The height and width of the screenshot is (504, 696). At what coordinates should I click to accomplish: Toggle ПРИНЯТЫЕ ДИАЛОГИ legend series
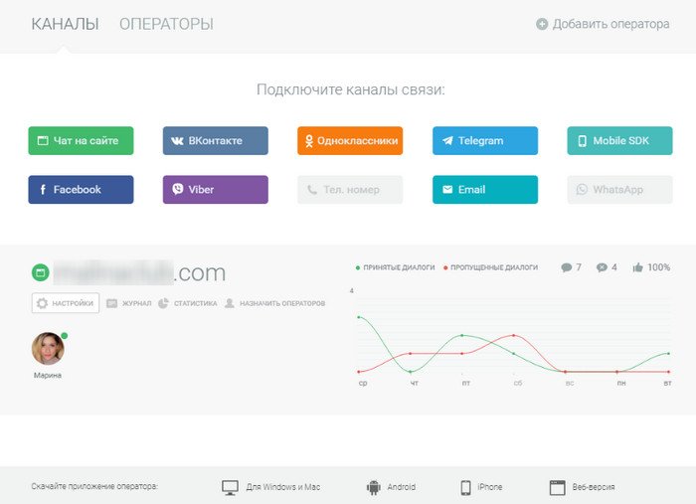tap(395, 267)
